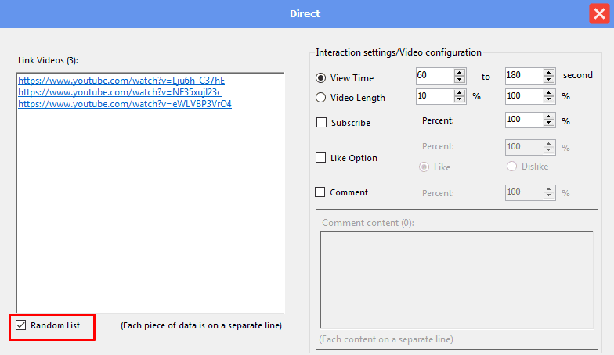Decrease the Video Length maximum percent
Viewport: 614px width, 355px height.
pyautogui.click(x=549, y=100)
